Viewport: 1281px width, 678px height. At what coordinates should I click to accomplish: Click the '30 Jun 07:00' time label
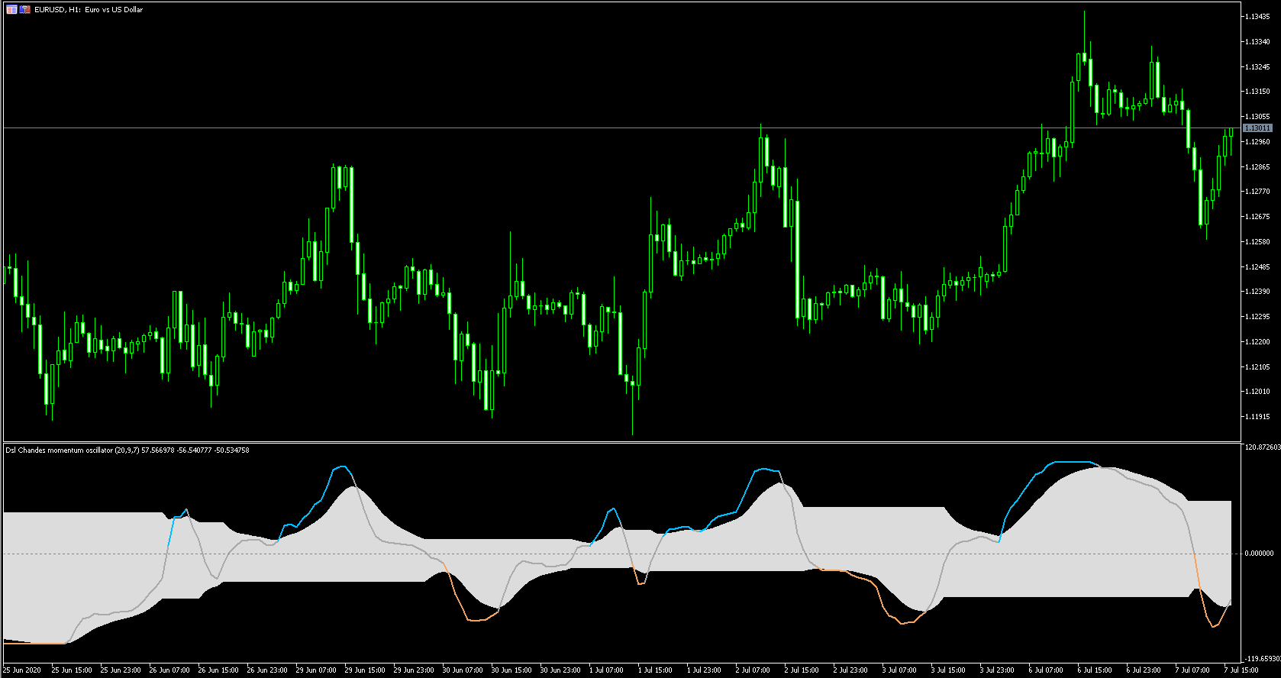click(x=463, y=670)
